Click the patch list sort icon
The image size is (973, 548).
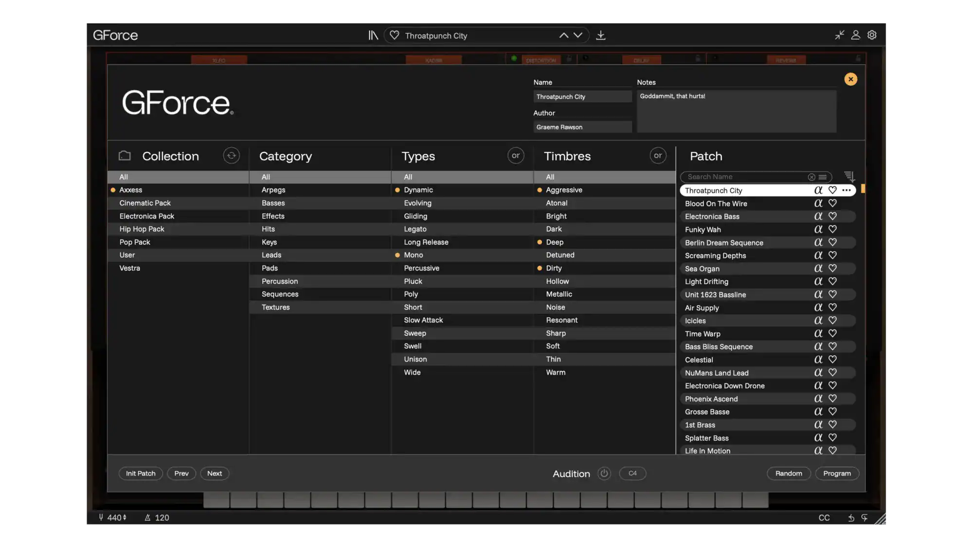tap(849, 177)
